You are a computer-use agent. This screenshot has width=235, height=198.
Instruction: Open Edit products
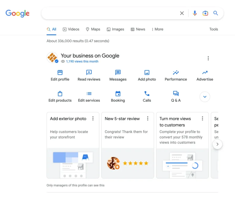[60, 97]
